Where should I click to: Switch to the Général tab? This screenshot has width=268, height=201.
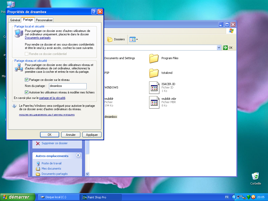[15, 20]
